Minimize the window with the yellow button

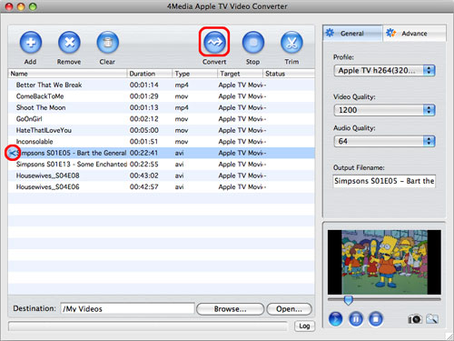point(21,6)
